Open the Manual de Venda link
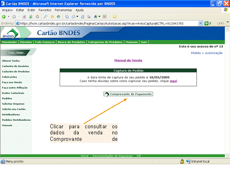Image resolution: width=230 pixels, height=172 pixels. pos(128,60)
